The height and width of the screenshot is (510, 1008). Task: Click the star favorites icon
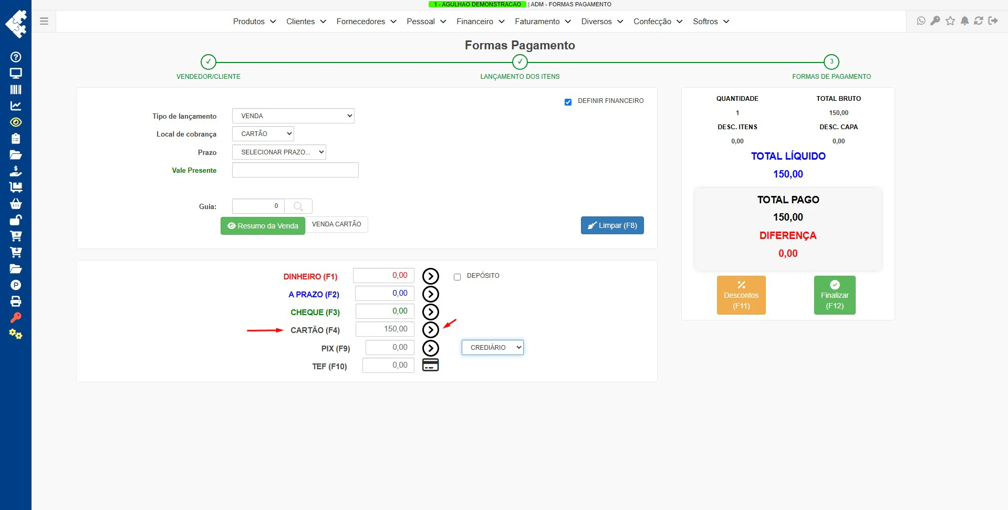pyautogui.click(x=950, y=21)
